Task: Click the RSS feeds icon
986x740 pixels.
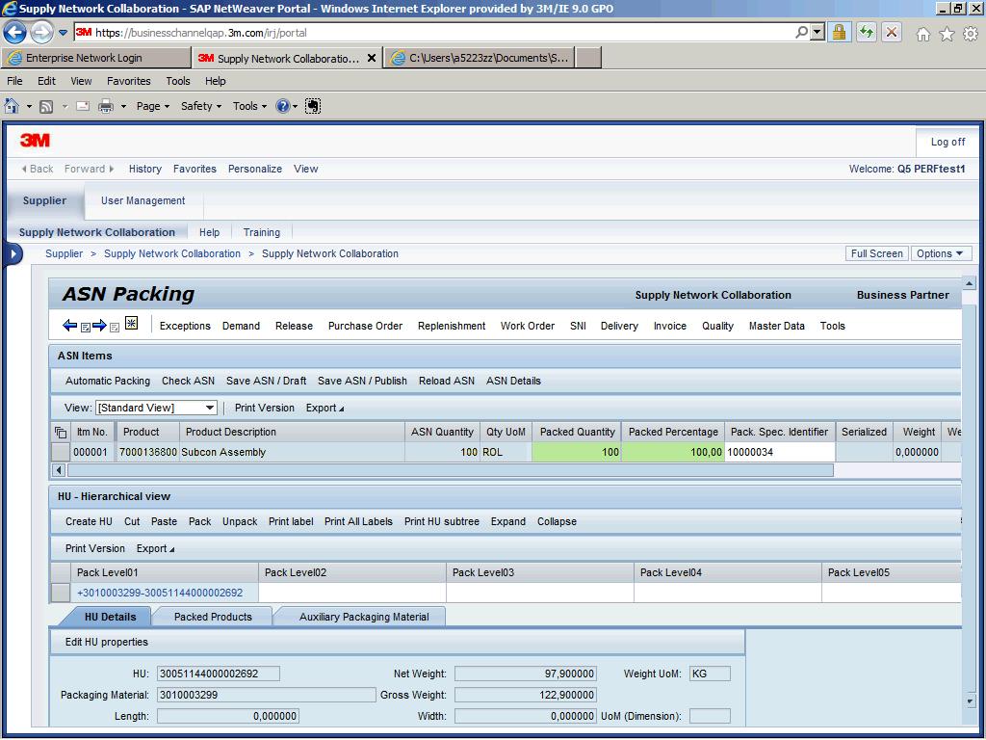Action: tap(46, 106)
